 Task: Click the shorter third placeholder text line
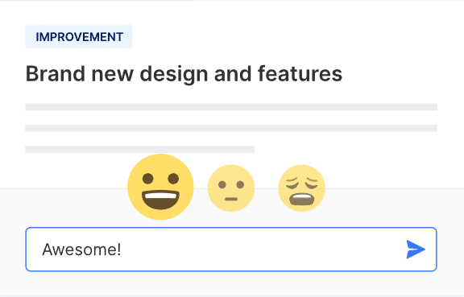pos(140,149)
